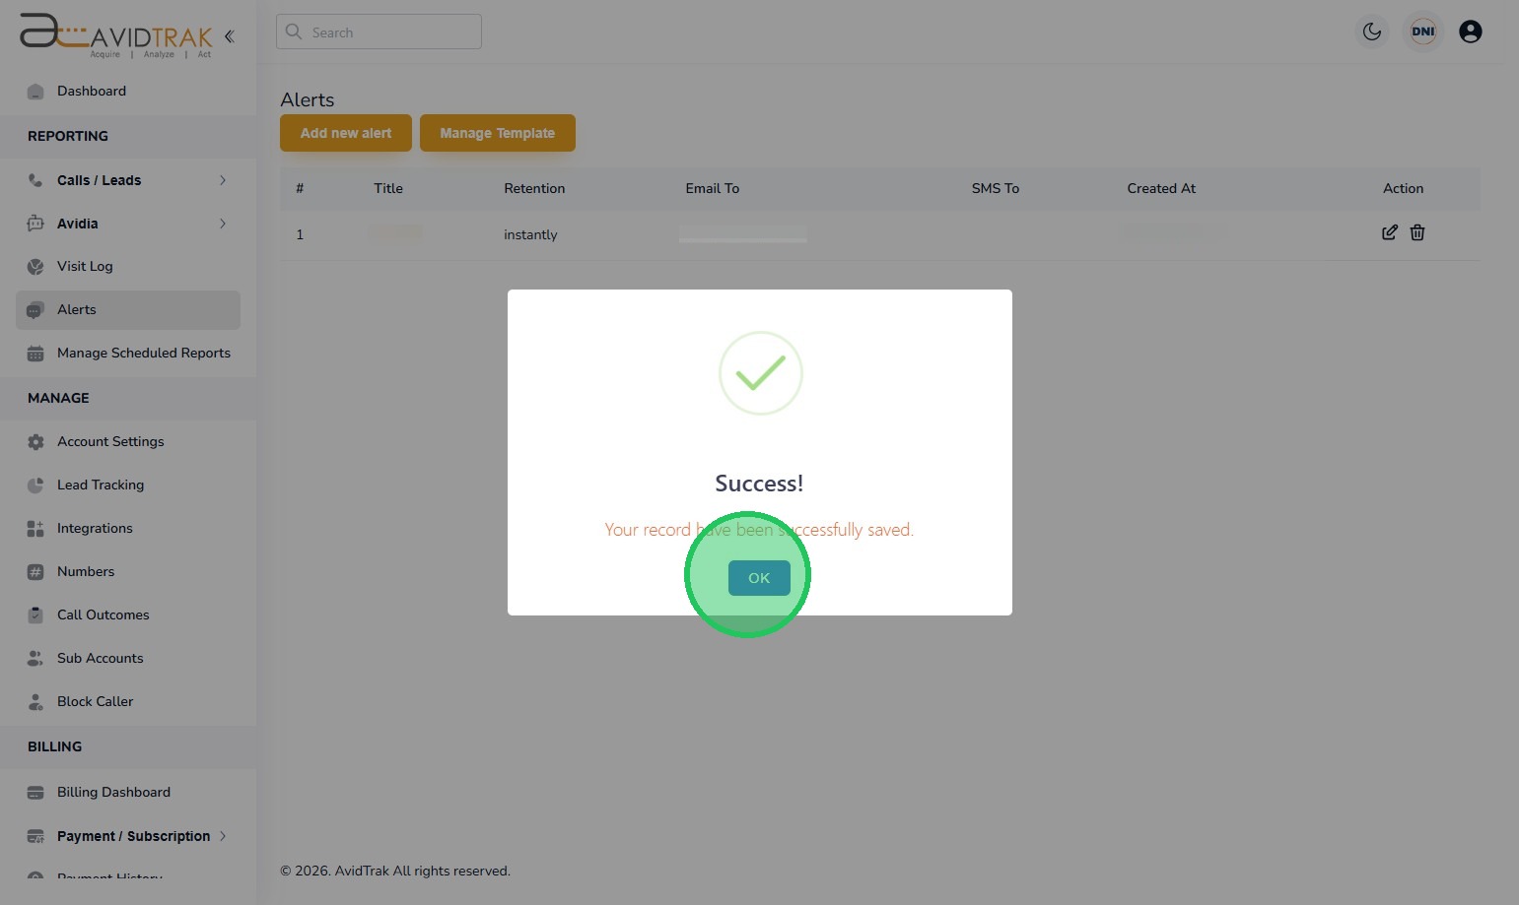Click the AvidTrak logo
Viewport: 1519px width, 905px height.
click(116, 35)
